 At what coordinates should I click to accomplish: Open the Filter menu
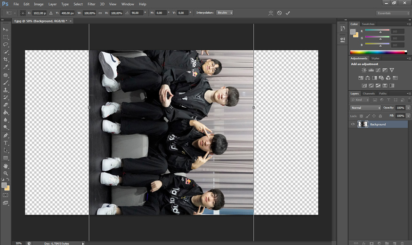coord(91,4)
